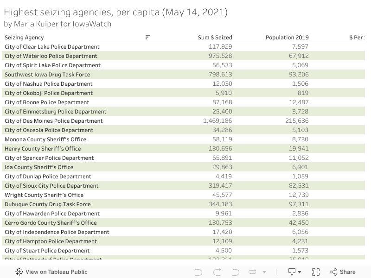Screen dimensions: 371x278
Task: Select the Sum $ Seized column header
Action: 215,38
